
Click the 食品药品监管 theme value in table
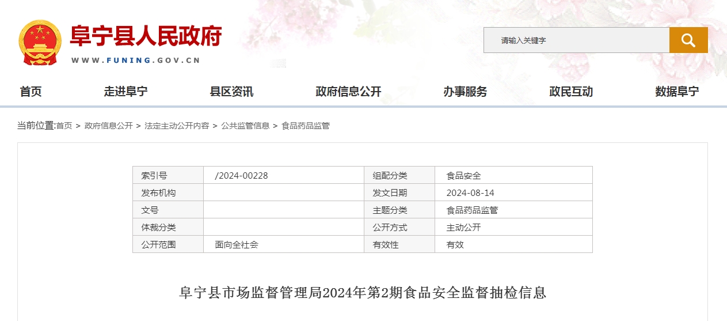pyautogui.click(x=472, y=210)
